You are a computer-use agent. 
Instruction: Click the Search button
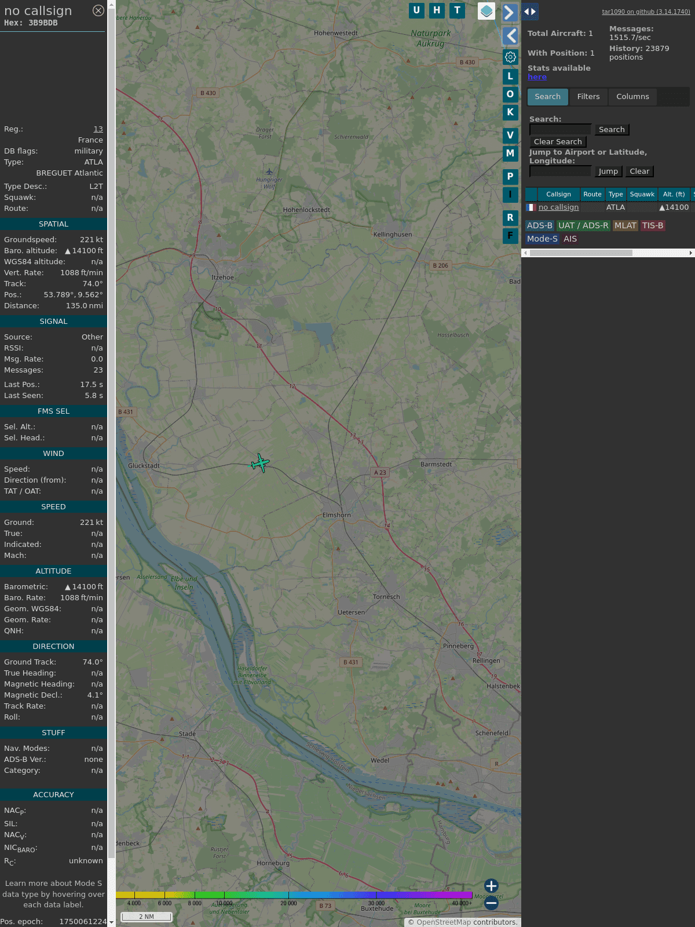pos(612,130)
